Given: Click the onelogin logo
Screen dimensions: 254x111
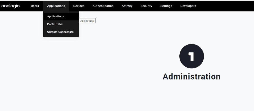Looking at the screenshot, I should tap(10, 6).
